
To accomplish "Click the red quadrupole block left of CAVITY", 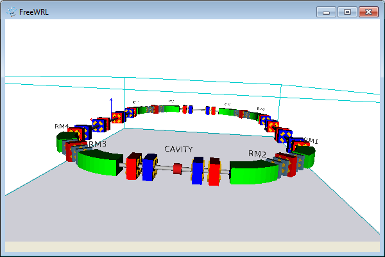I will tap(134, 166).
